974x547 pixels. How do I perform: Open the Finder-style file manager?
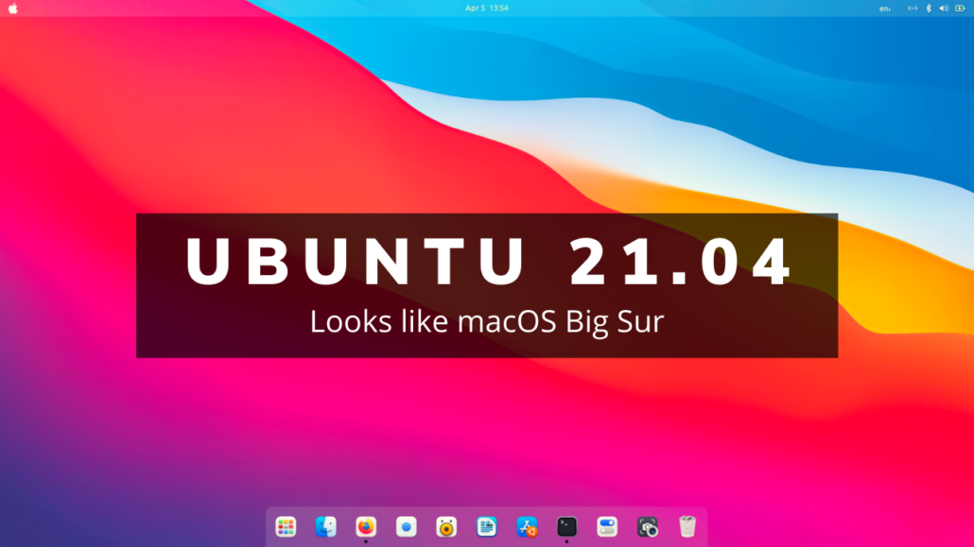point(325,527)
